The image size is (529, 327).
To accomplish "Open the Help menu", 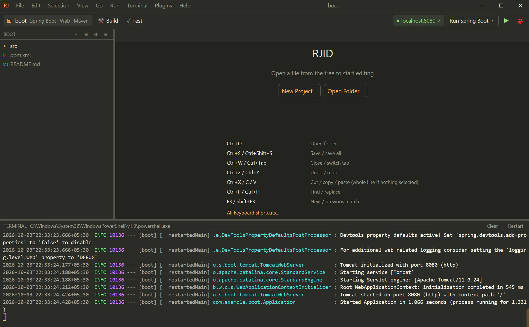I will point(185,6).
